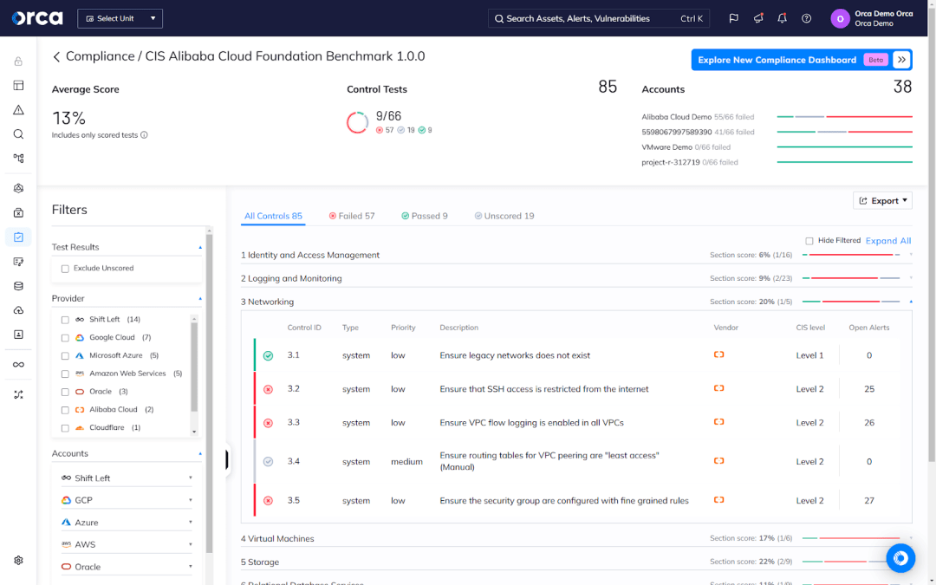Toggle the Hide Filtered checkbox

point(809,241)
